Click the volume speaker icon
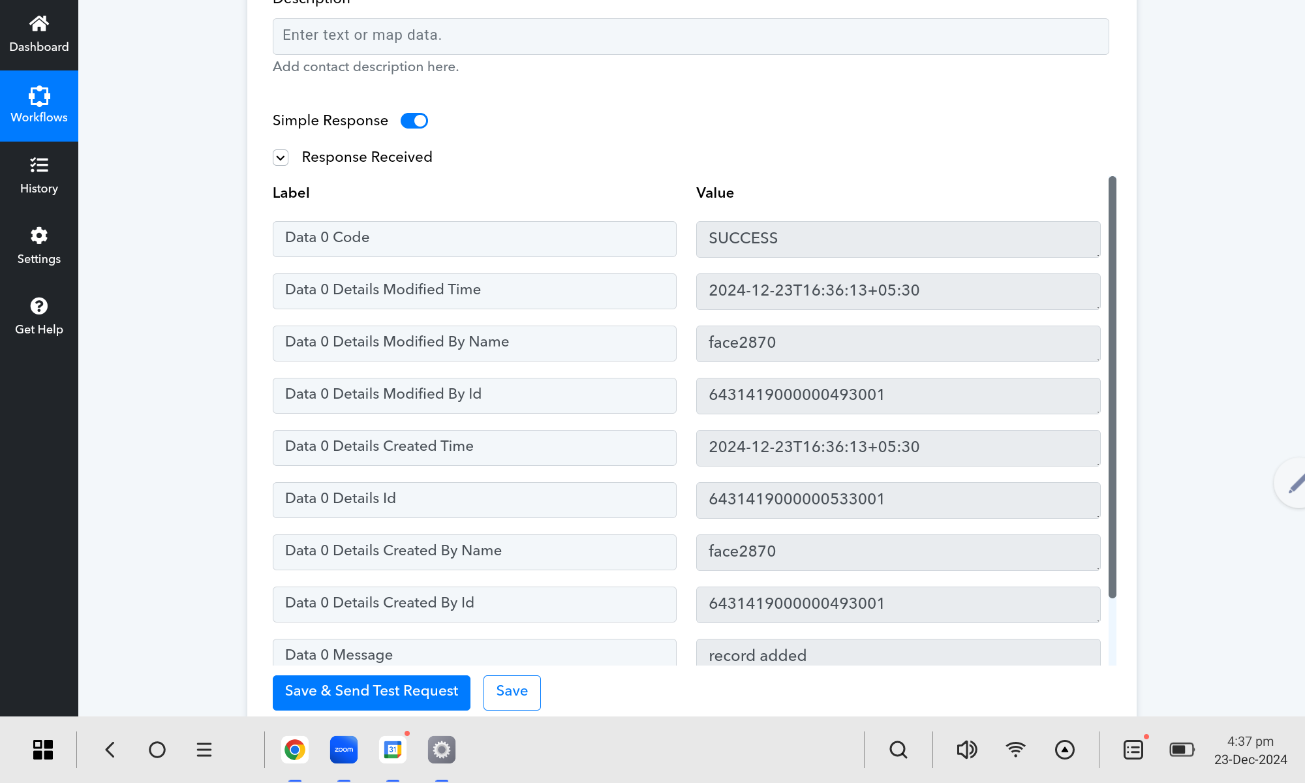This screenshot has width=1305, height=783. point(967,750)
